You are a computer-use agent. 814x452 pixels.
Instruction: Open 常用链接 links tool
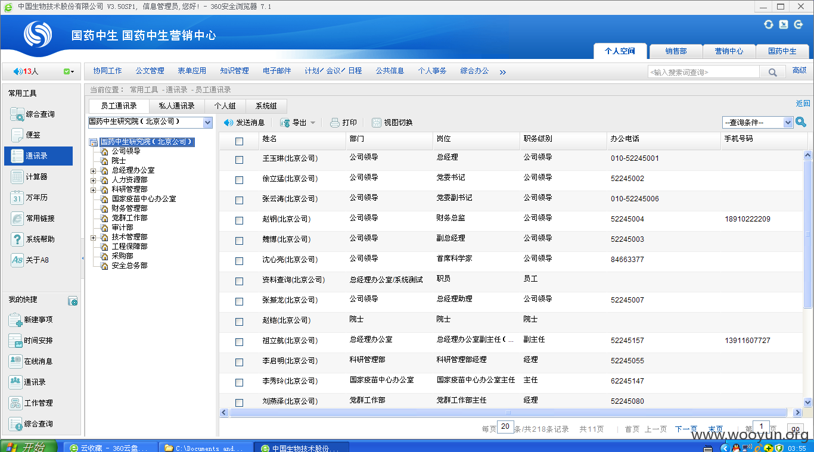point(33,219)
